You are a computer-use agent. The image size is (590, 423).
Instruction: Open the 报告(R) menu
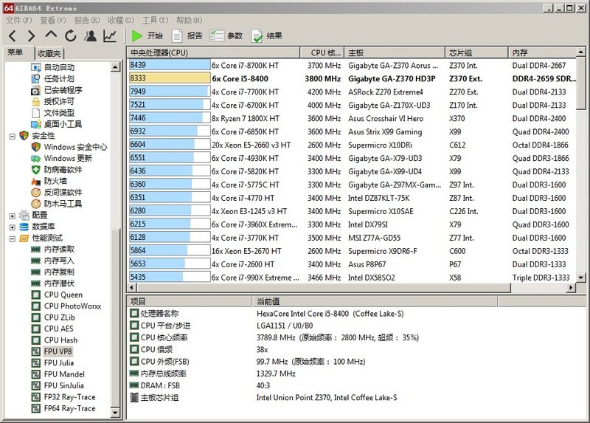tap(87, 21)
